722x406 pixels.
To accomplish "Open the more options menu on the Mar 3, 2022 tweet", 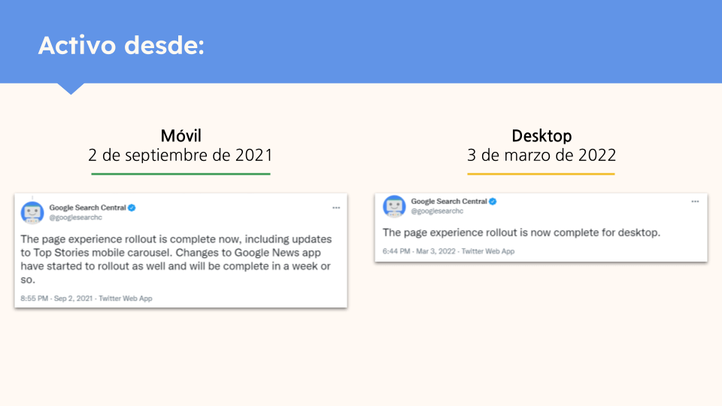I will point(695,201).
